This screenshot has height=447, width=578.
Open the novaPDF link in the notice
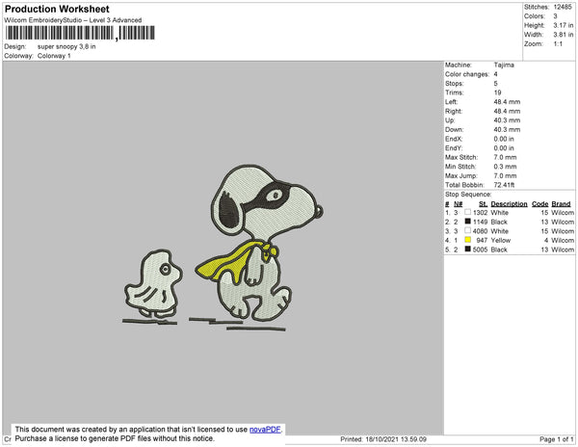coord(265,430)
